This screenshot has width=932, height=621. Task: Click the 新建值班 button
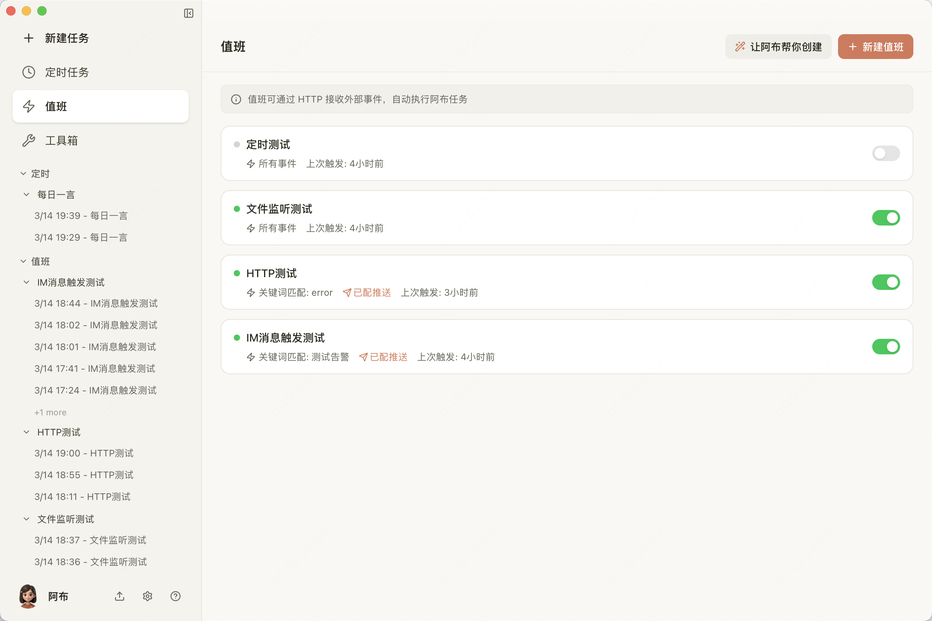pos(875,46)
